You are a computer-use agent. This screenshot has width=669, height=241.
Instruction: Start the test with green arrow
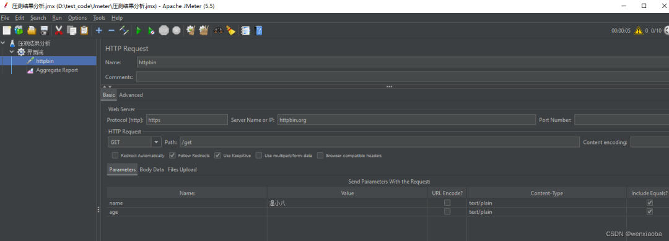(139, 30)
